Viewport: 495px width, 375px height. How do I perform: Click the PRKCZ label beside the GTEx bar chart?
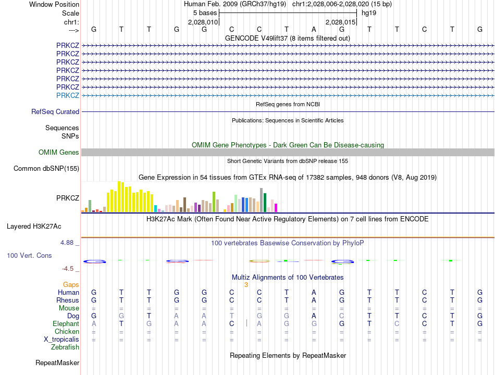click(x=68, y=198)
